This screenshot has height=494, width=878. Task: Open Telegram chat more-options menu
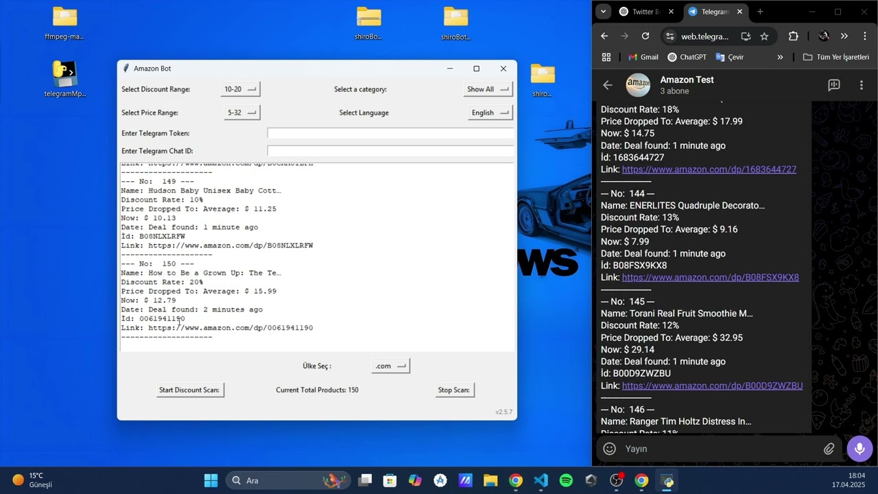[862, 85]
